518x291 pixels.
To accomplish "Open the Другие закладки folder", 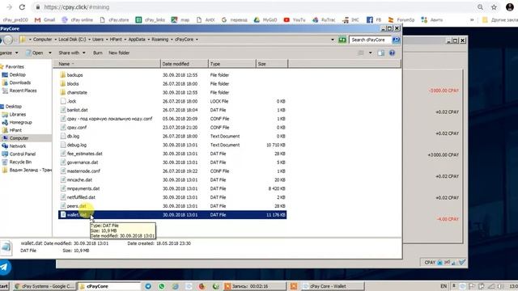I will (500, 19).
